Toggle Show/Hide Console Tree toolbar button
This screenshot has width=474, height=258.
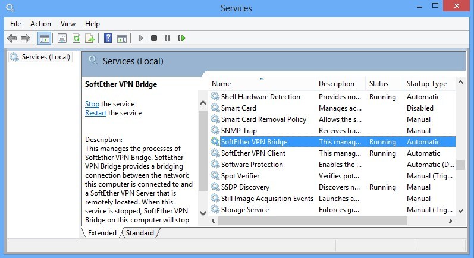pos(44,38)
